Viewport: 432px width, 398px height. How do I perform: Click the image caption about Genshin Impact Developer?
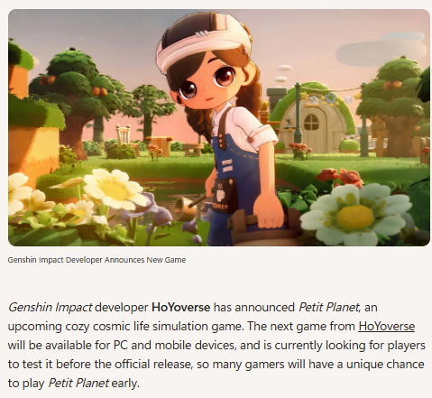click(x=97, y=260)
